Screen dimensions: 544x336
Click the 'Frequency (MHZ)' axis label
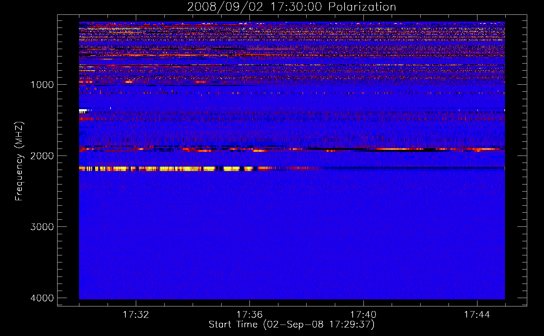pos(19,161)
